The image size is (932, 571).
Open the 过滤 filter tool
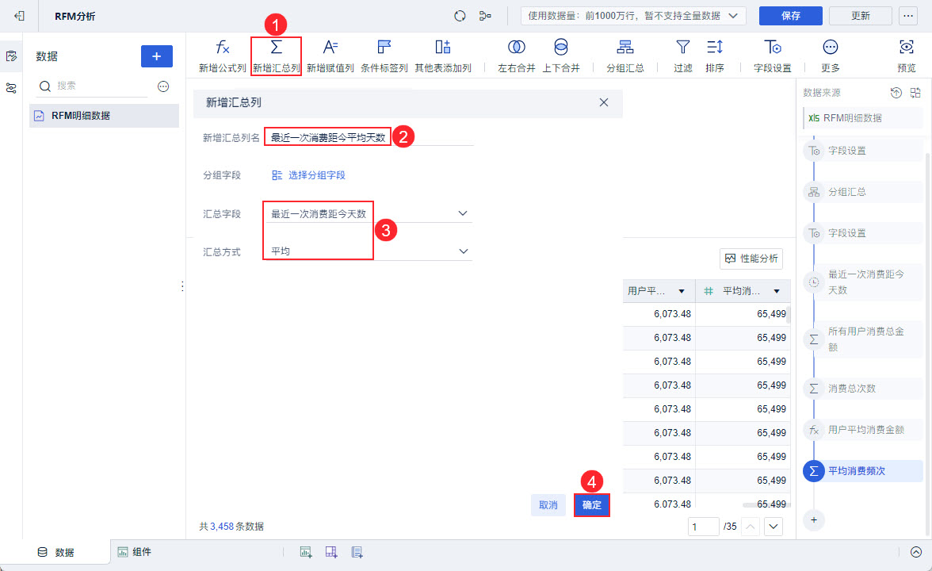tap(683, 56)
